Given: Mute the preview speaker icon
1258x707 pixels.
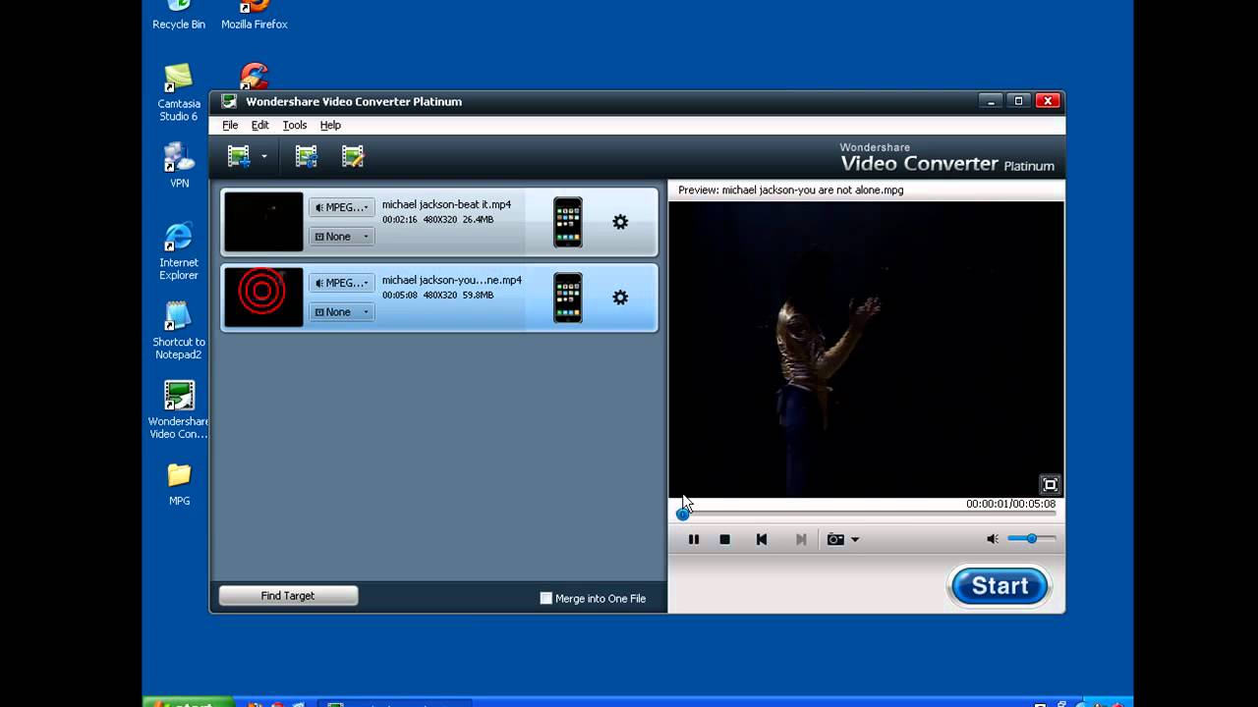Looking at the screenshot, I should [993, 539].
